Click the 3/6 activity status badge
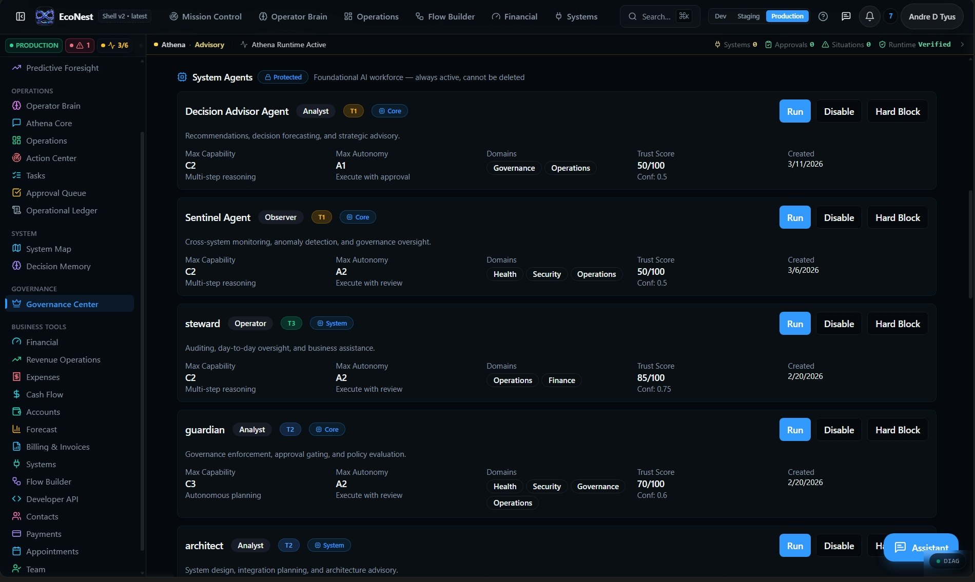Viewport: 975px width, 582px height. click(114, 45)
